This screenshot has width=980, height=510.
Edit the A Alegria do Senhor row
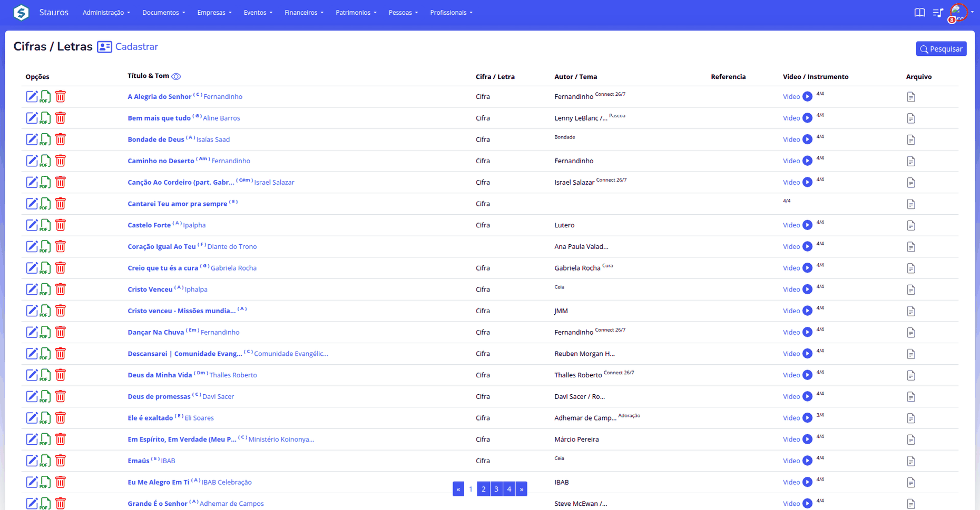point(32,96)
